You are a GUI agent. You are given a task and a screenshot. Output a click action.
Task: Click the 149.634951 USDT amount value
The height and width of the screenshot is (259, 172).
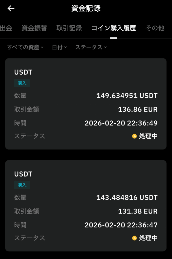coord(127,96)
